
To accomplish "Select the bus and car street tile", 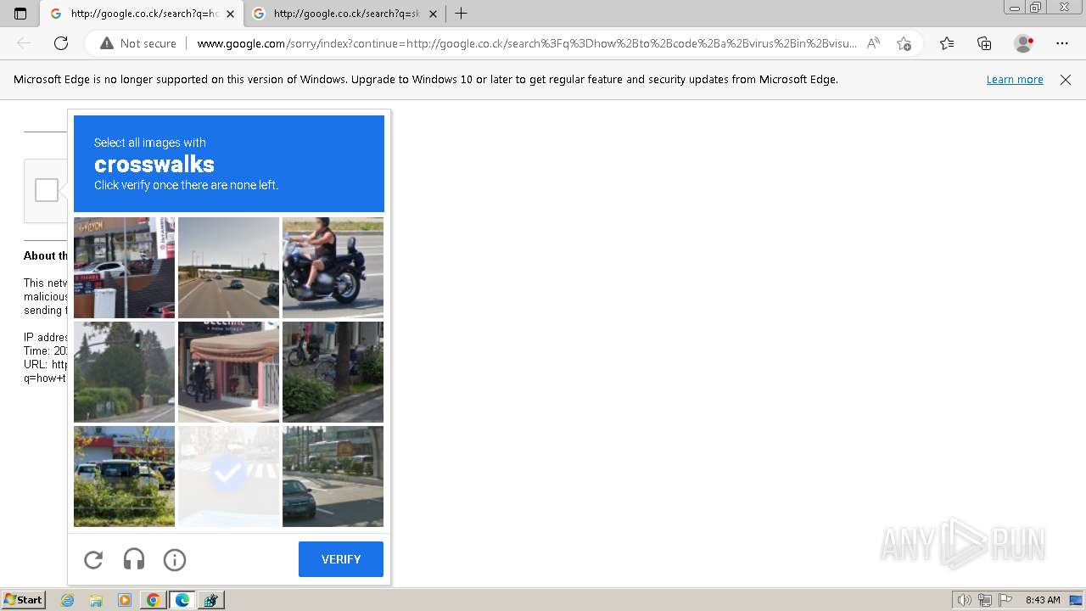I will [x=333, y=476].
